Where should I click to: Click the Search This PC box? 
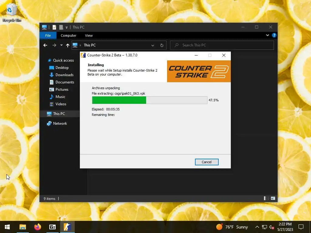(222, 45)
